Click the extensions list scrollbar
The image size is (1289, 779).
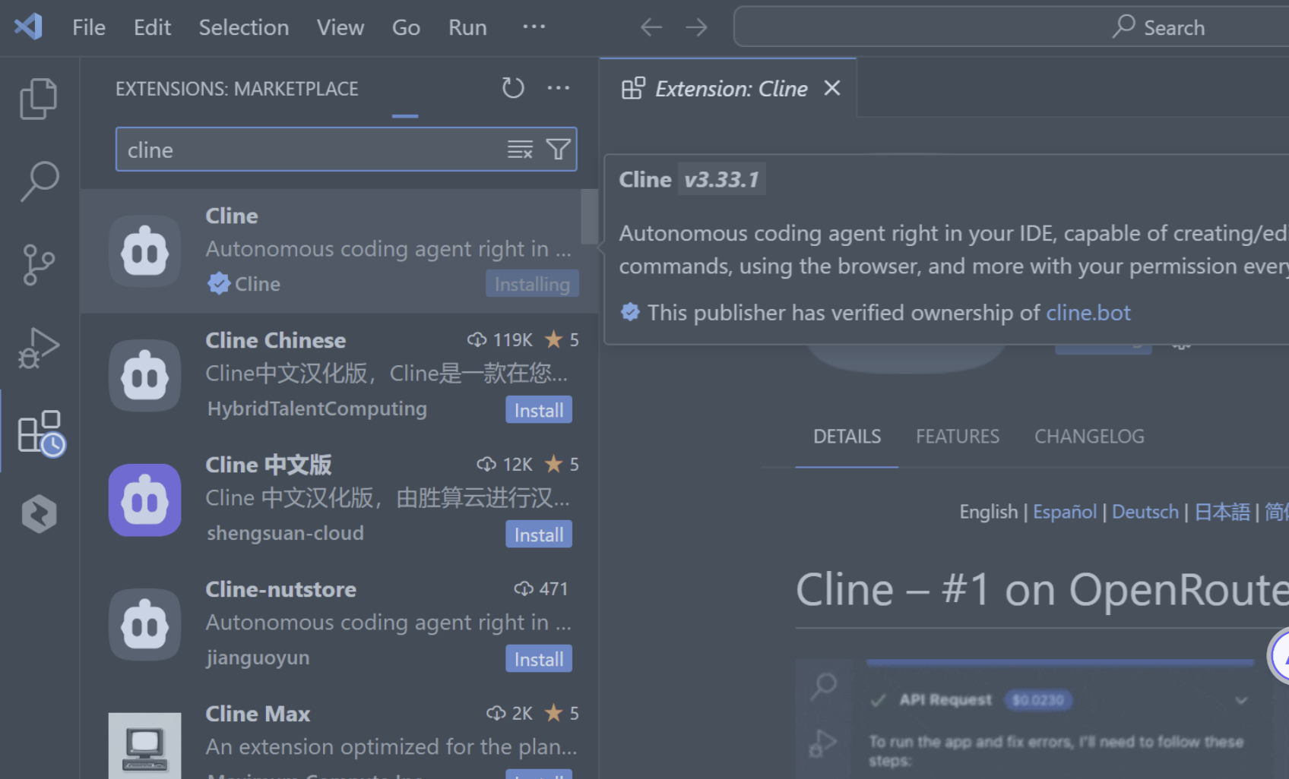click(x=590, y=217)
